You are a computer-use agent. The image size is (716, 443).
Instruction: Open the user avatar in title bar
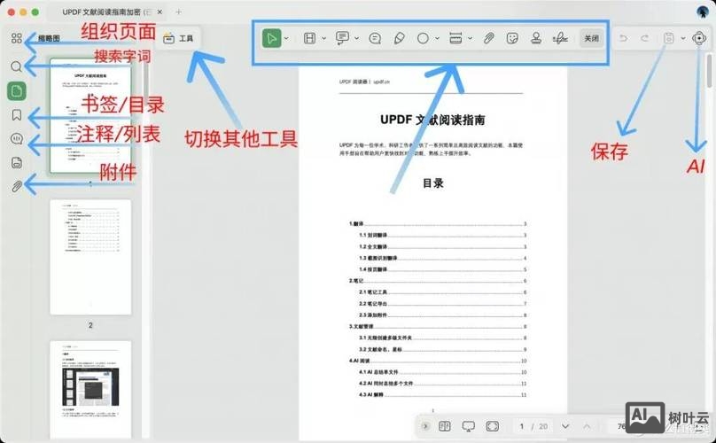(703, 12)
